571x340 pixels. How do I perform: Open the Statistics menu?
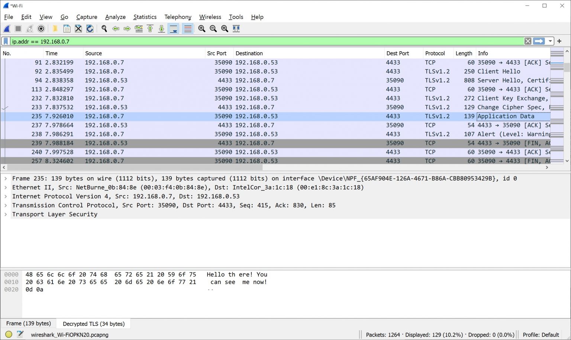(145, 17)
